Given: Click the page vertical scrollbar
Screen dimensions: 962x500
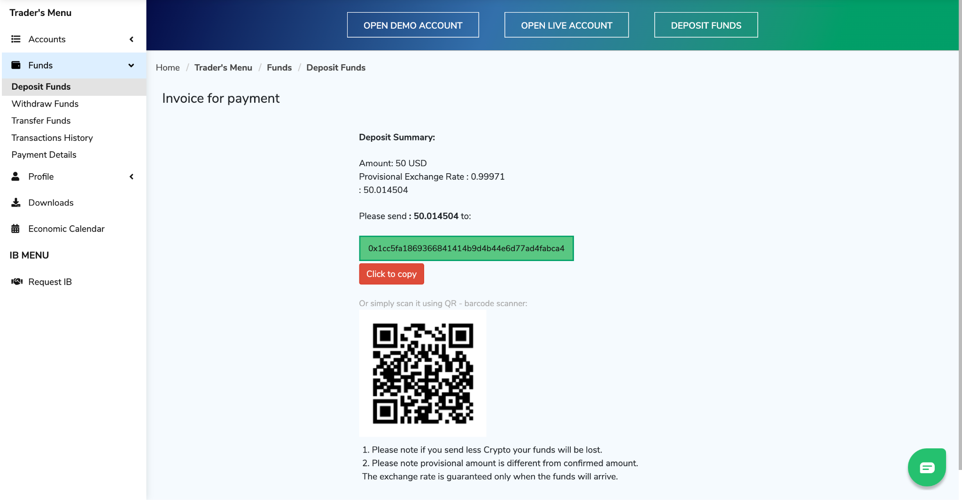Looking at the screenshot, I should tap(960, 235).
